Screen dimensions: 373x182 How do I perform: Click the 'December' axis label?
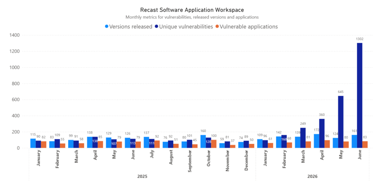(246, 160)
